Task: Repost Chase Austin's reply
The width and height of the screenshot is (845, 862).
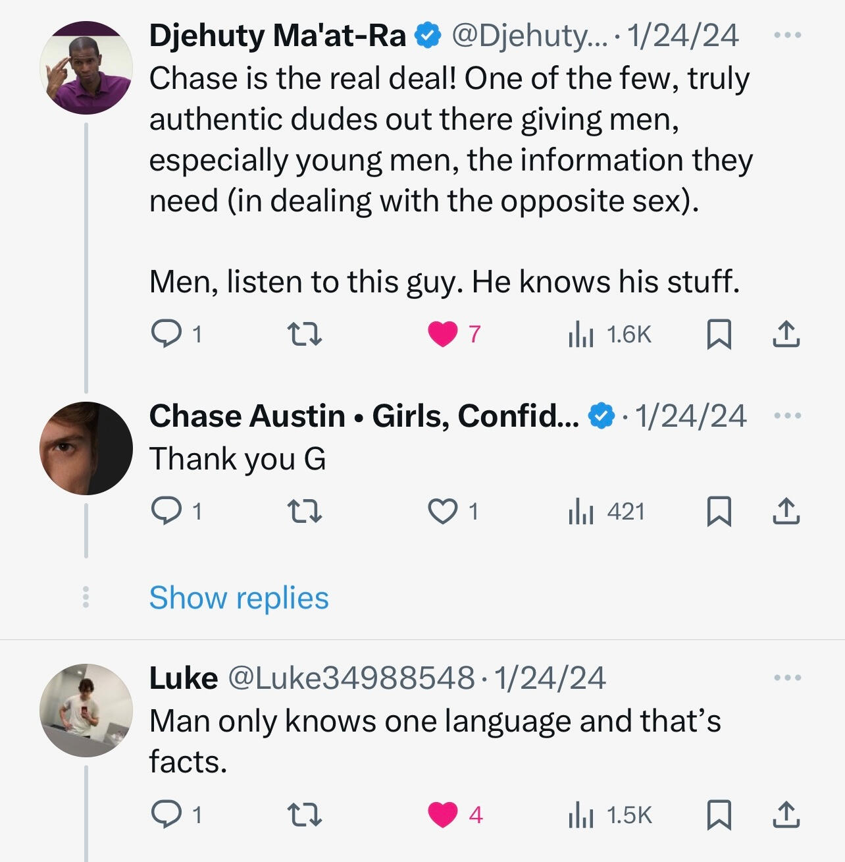Action: (x=306, y=512)
